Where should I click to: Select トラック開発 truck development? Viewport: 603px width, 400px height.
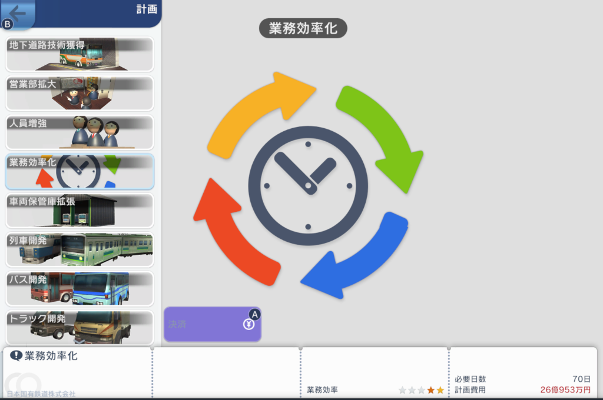(x=79, y=327)
